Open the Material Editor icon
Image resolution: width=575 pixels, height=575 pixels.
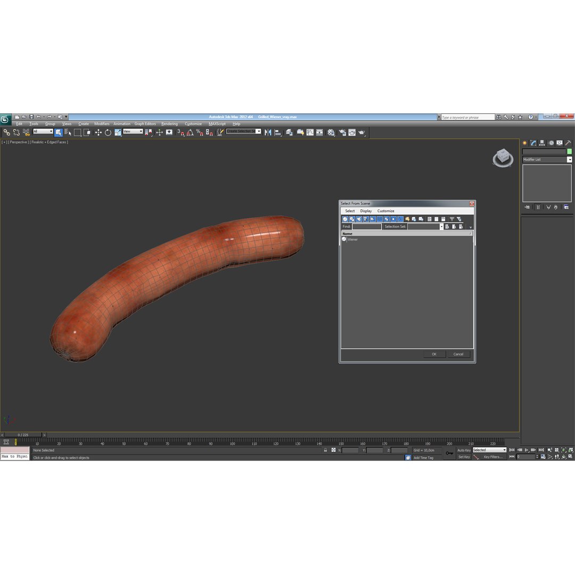tap(331, 133)
